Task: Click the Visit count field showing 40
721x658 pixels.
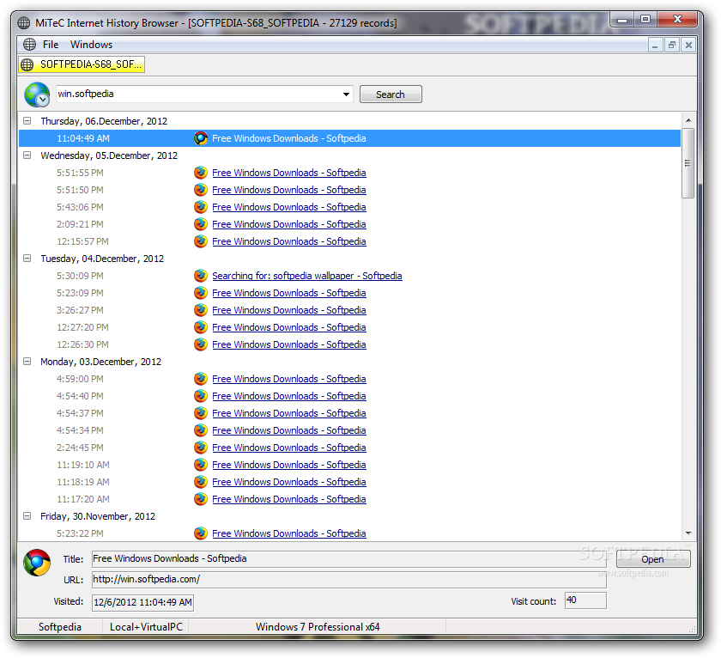Action: tap(585, 600)
